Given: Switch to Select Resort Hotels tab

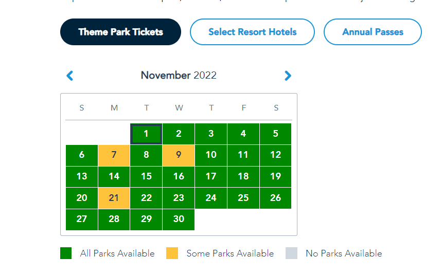Looking at the screenshot, I should pyautogui.click(x=252, y=32).
